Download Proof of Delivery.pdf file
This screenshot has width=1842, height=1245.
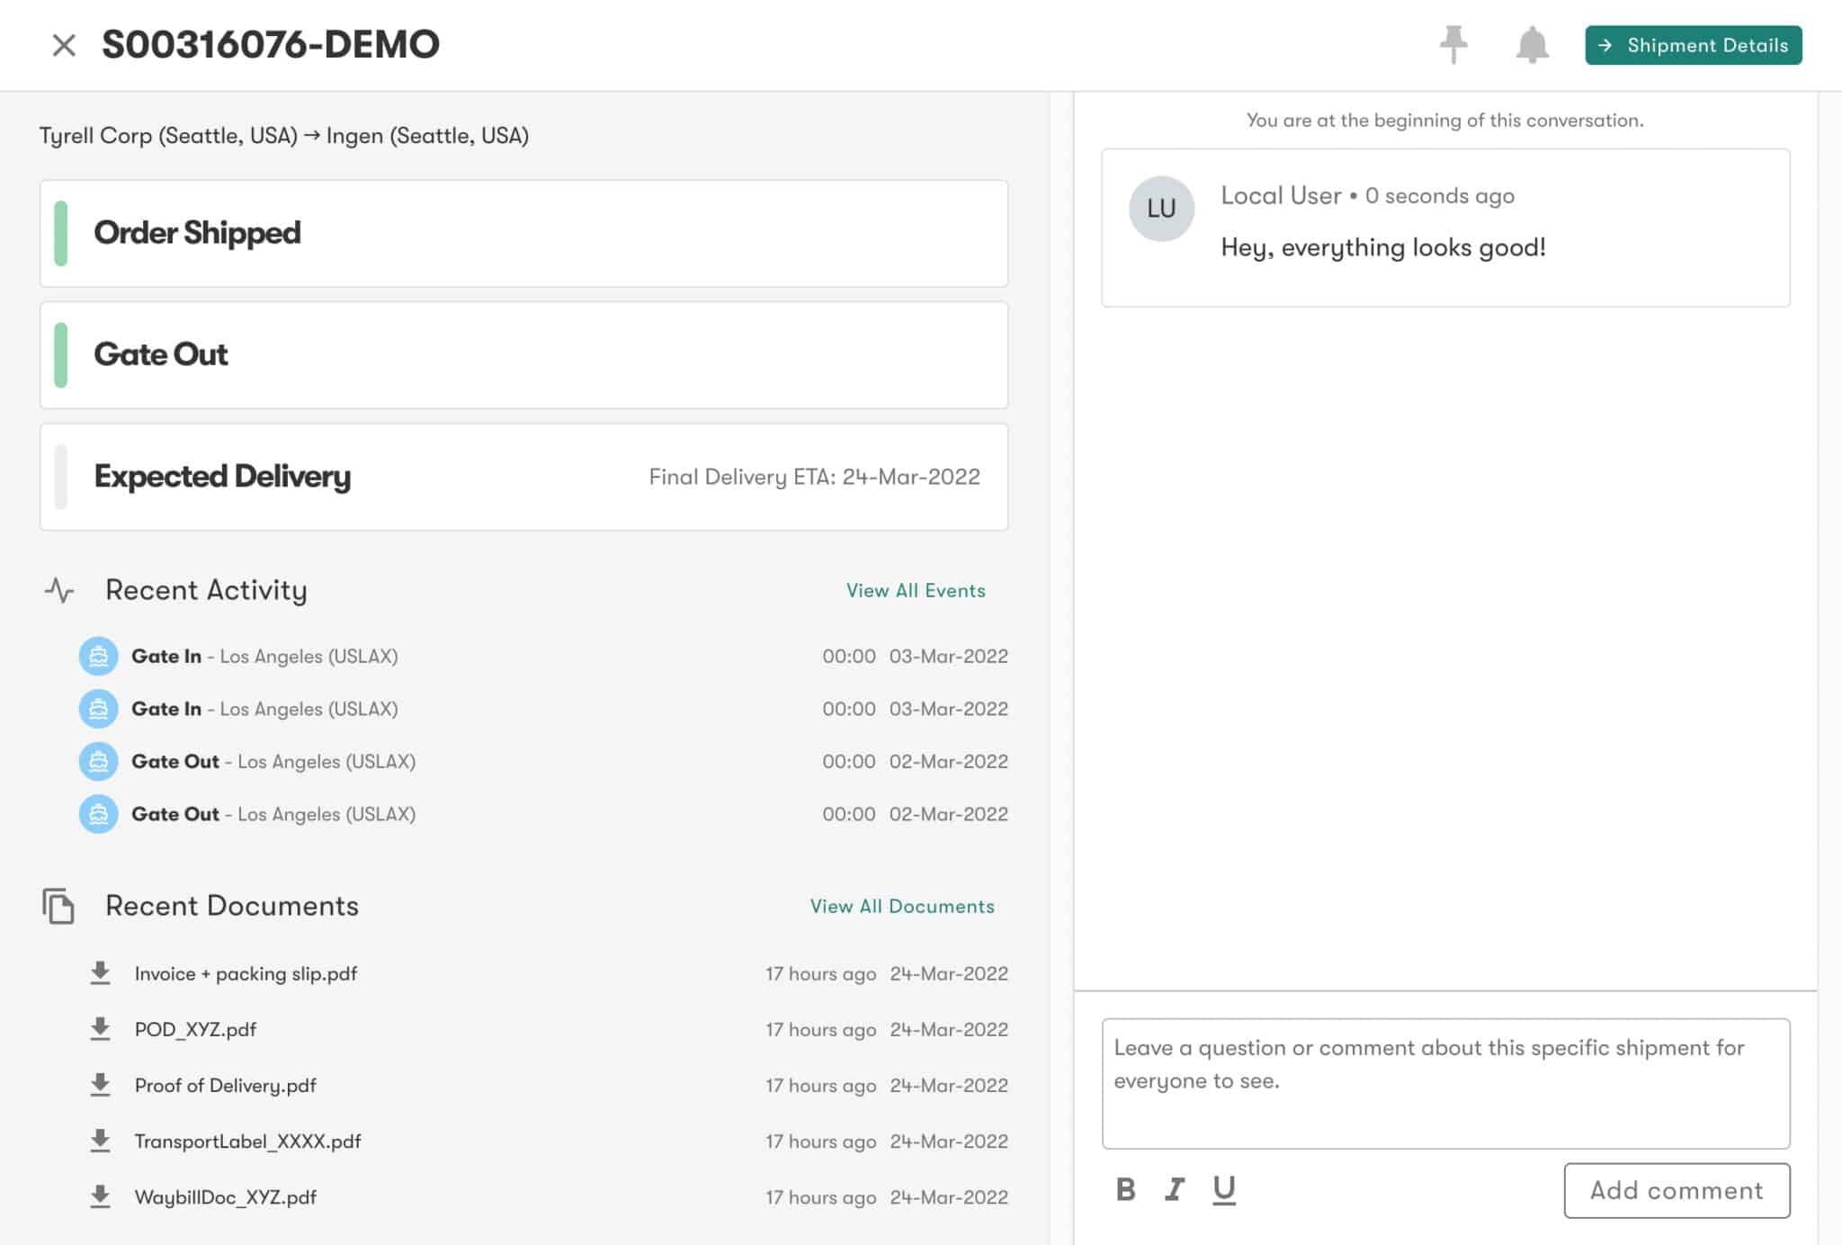(x=101, y=1084)
